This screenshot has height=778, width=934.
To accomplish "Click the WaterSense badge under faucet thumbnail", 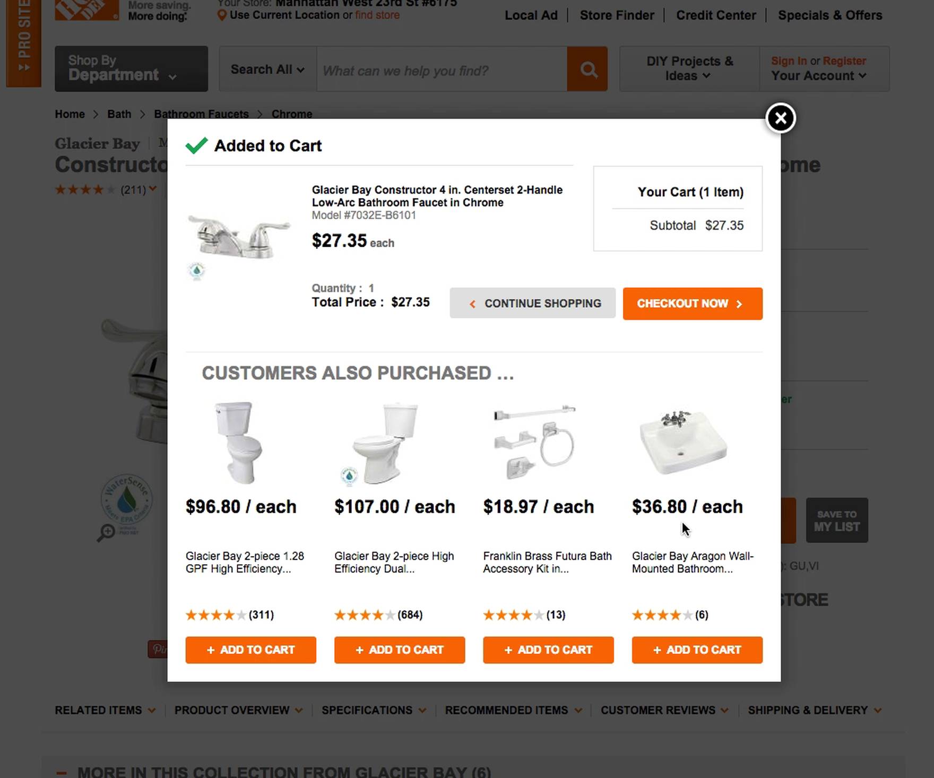I will coord(197,271).
